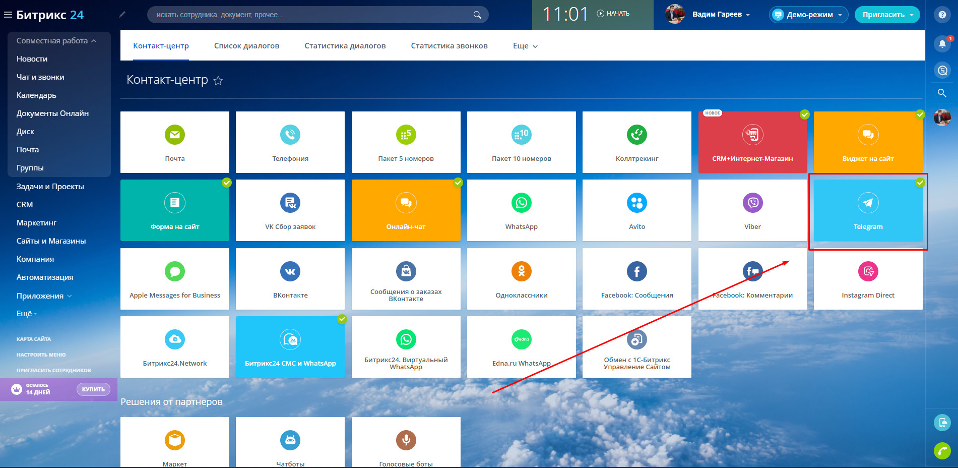The height and width of the screenshot is (468, 958).
Task: Expand the Приложения menu section
Action: (x=44, y=296)
